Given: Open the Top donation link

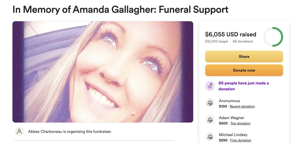Looking at the screenshot, I should (x=240, y=123).
